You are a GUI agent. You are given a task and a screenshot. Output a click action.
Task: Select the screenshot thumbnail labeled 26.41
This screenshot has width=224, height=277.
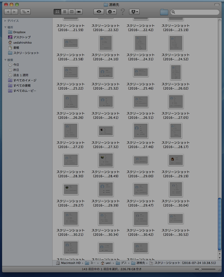pos(106,101)
